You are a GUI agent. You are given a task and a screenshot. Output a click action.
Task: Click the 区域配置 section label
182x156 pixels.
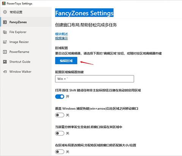(61, 48)
